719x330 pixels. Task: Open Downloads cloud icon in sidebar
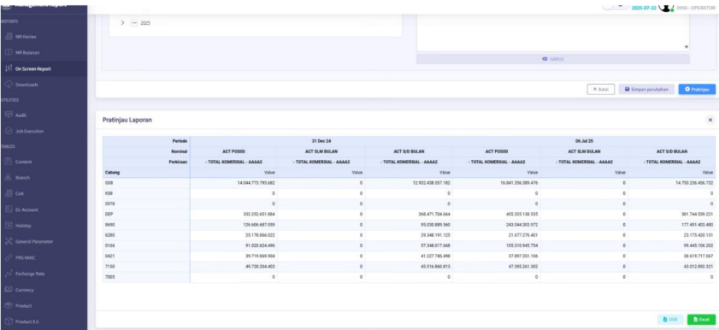tap(9, 85)
